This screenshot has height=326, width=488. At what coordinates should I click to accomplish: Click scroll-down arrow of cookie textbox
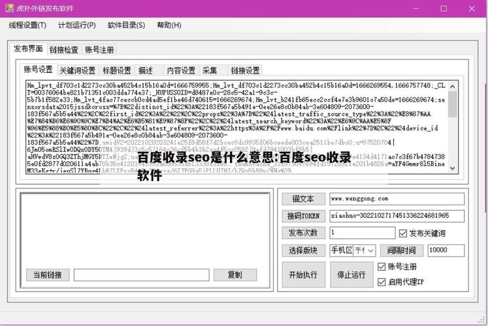(x=453, y=168)
